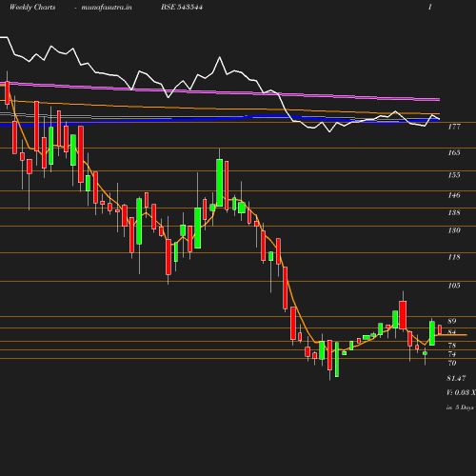Click the tall green candle at the 155 peak
The height and width of the screenshot is (476, 476).
219,183
